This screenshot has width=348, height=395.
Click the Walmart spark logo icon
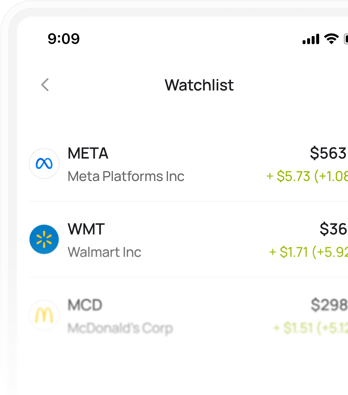coord(44,239)
